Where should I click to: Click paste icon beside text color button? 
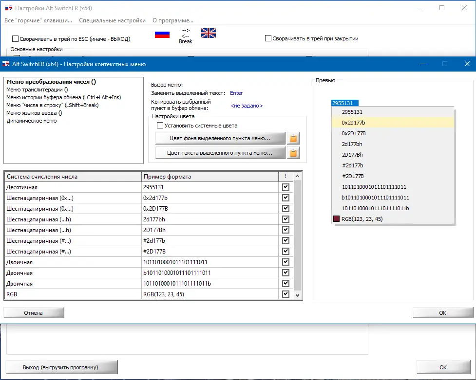coord(293,153)
